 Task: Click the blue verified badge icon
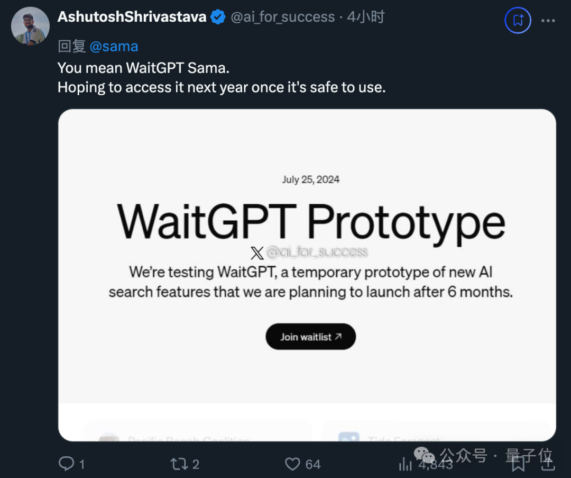point(218,17)
